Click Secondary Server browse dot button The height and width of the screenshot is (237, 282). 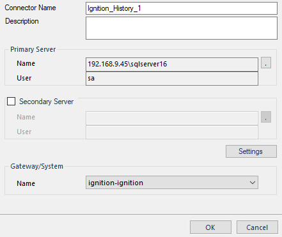(x=266, y=117)
